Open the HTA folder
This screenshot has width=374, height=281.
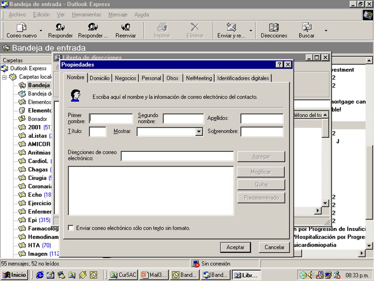[35, 245]
